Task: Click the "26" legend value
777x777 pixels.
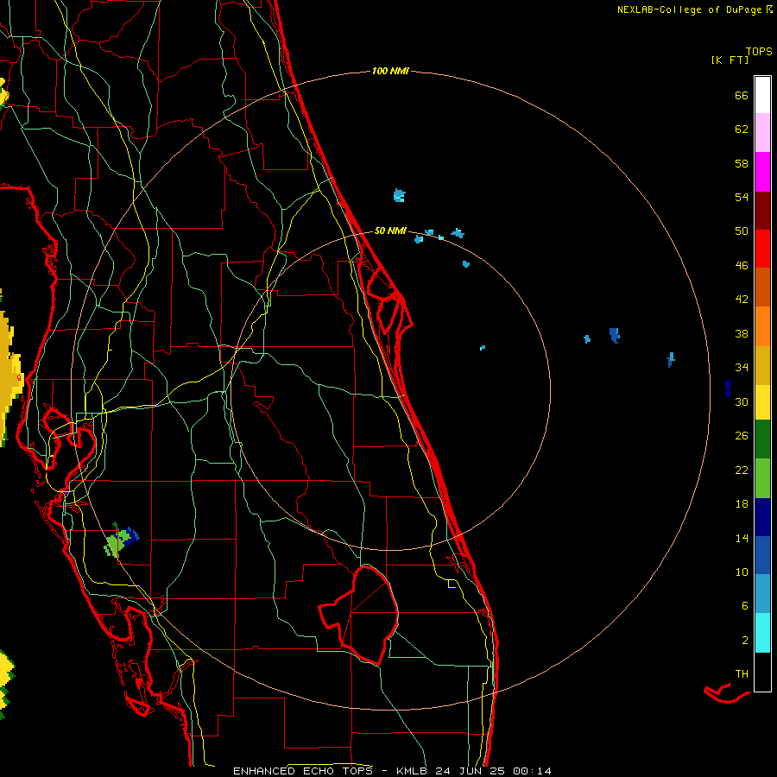Action: 742,436
